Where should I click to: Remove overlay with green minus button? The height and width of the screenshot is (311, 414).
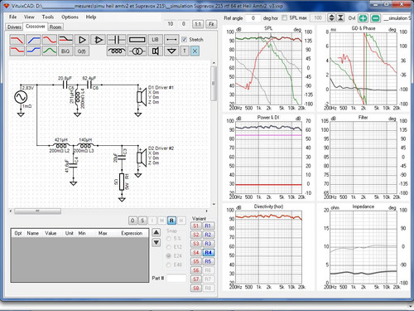[376, 18]
